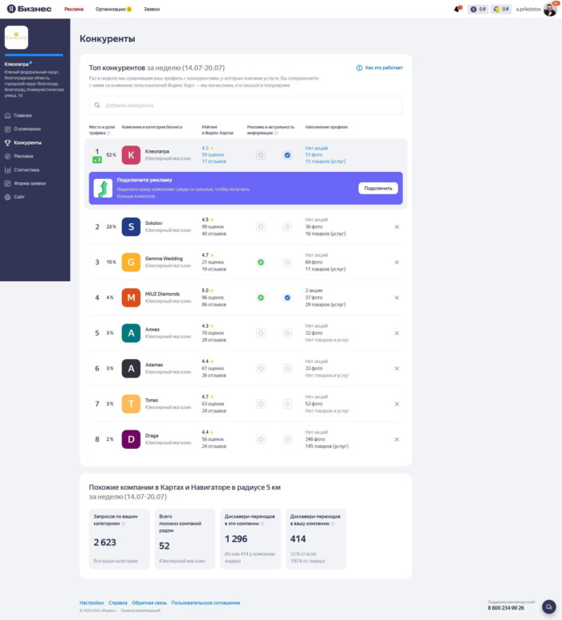The height and width of the screenshot is (620, 562).
Task: Click Алмаз teal A avatar icon
Action: click(131, 333)
